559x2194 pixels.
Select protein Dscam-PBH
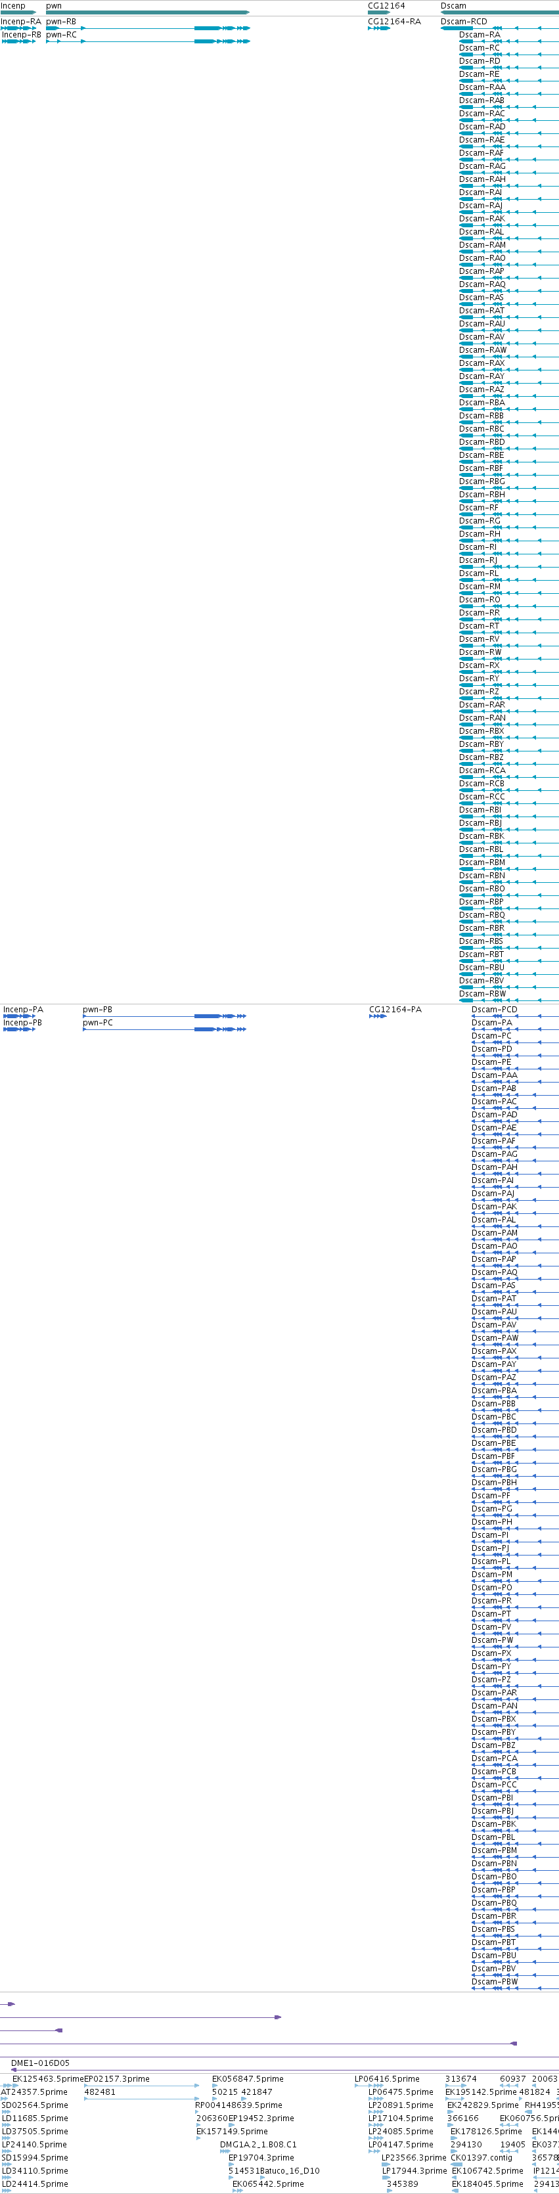494,1483
